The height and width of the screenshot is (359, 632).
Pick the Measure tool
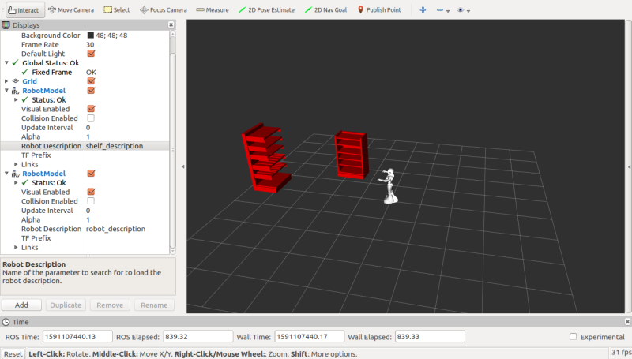(x=213, y=10)
